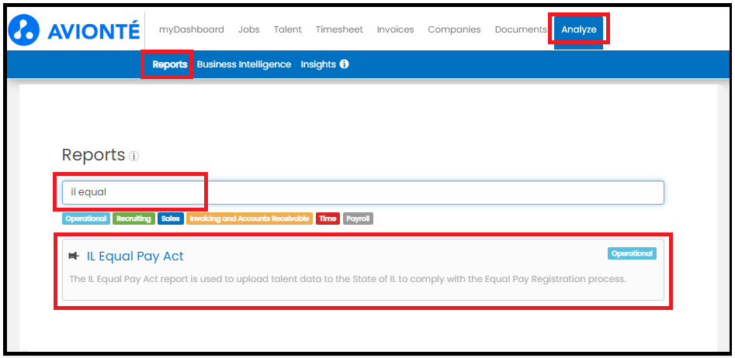The image size is (735, 358).
Task: Click the IL Equal Pay Act description text
Action: 348,279
